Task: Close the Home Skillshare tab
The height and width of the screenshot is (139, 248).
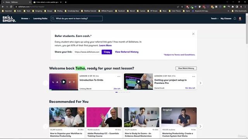Action: (x=30, y=2)
